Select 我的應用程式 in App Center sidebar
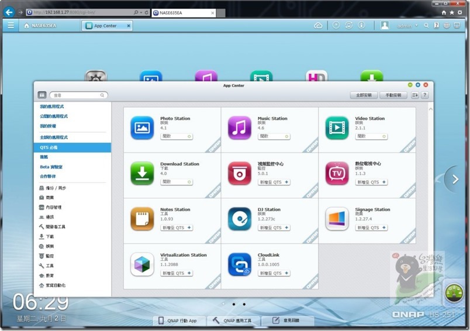Viewport: 470px width, 331px height. pos(52,106)
